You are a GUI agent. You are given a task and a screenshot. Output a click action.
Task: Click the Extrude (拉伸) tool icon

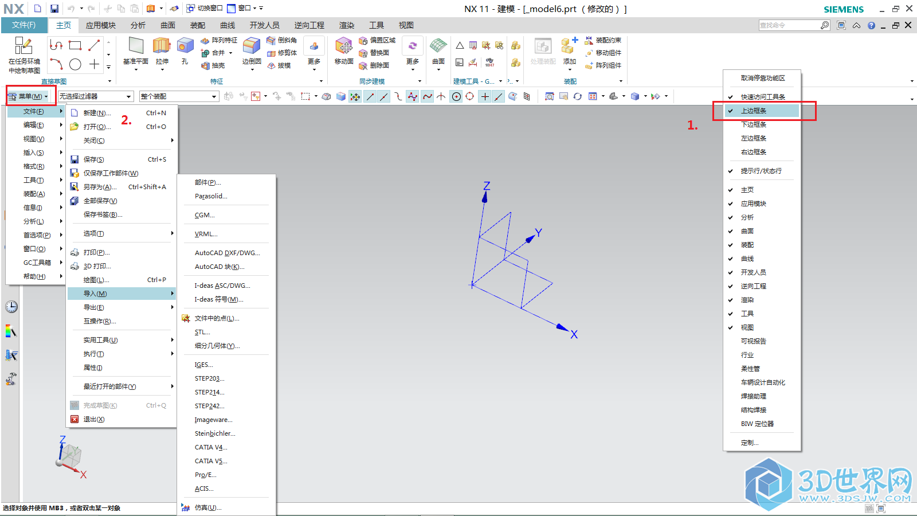coord(162,46)
